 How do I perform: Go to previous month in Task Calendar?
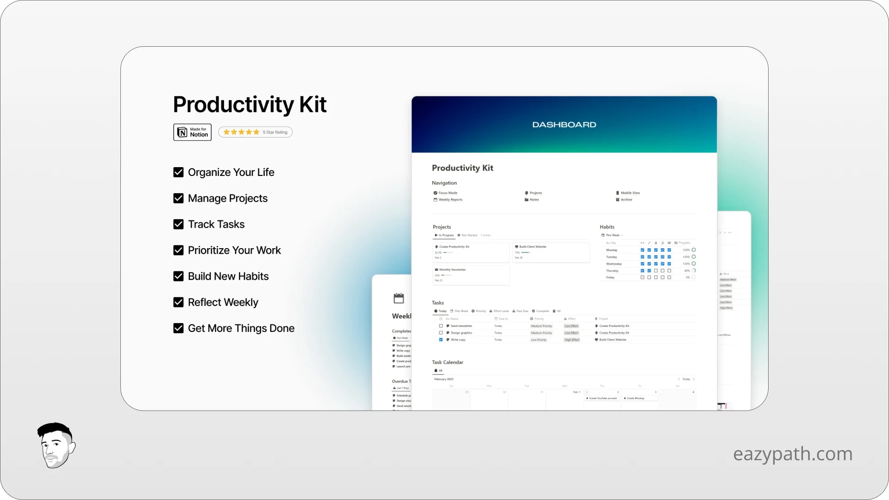[679, 379]
